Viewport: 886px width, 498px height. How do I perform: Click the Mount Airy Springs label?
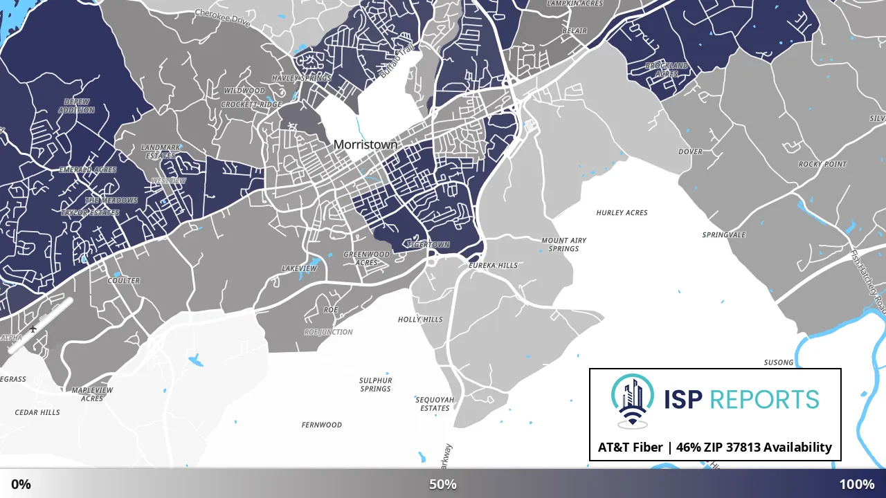point(564,245)
